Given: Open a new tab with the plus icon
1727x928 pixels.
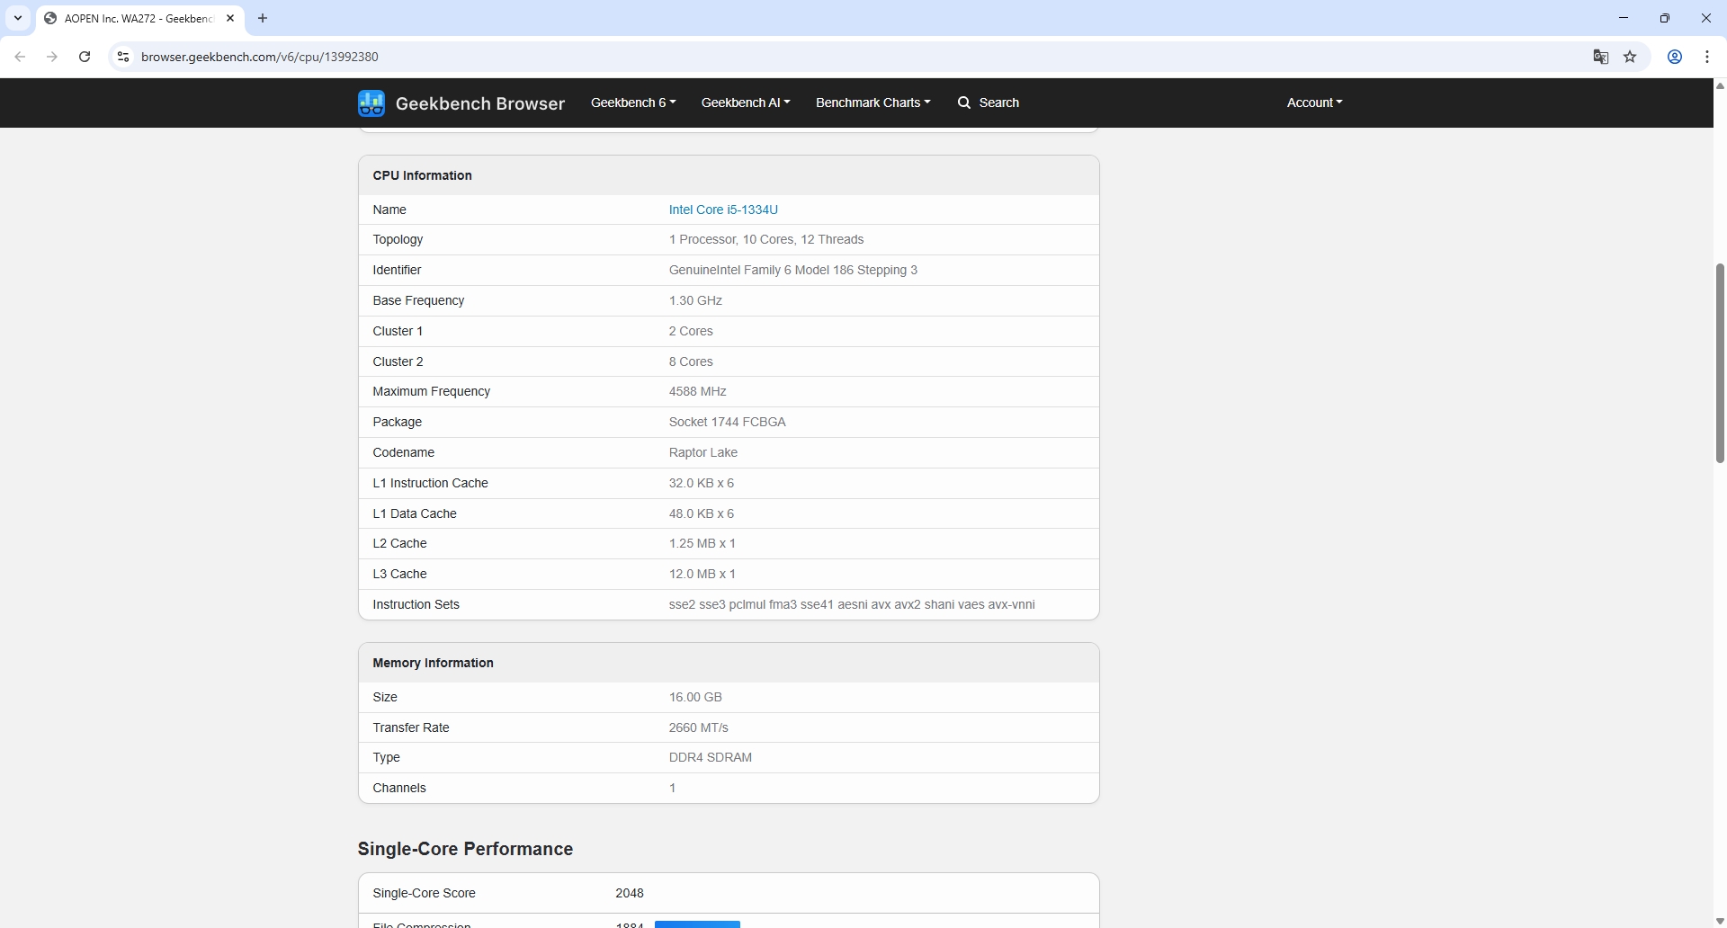Looking at the screenshot, I should click(263, 18).
